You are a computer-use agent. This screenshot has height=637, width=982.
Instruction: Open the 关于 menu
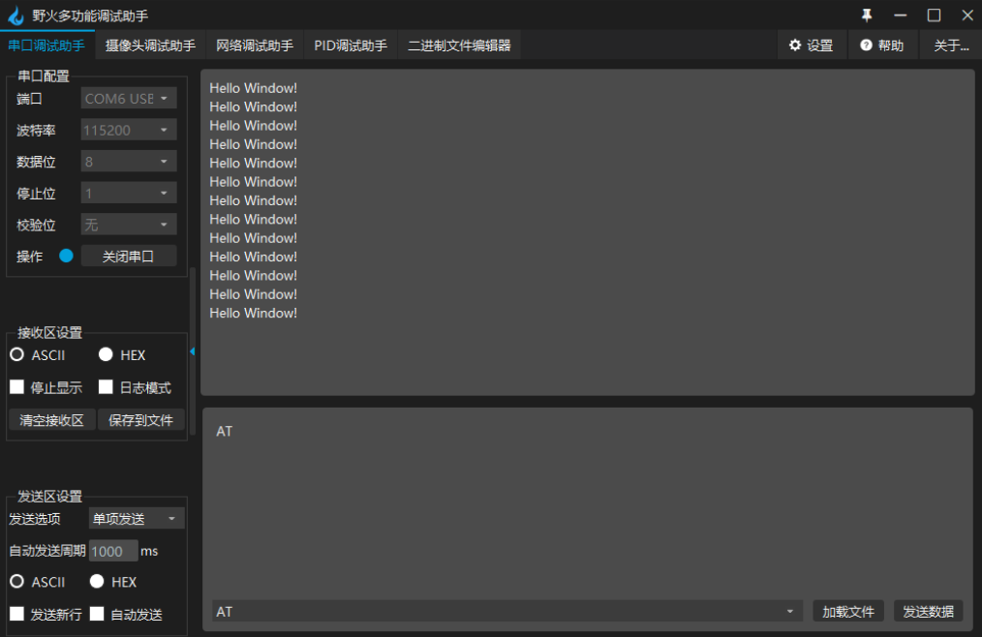coord(951,45)
